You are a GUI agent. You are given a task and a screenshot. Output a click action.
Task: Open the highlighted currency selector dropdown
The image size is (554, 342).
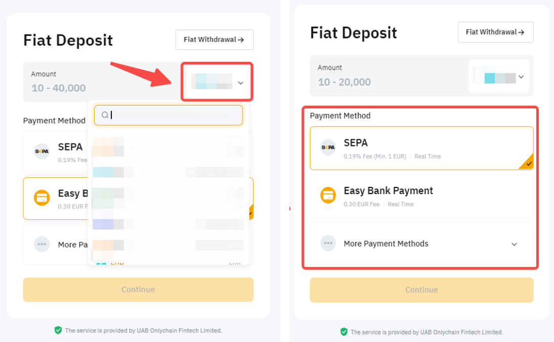[x=217, y=82]
